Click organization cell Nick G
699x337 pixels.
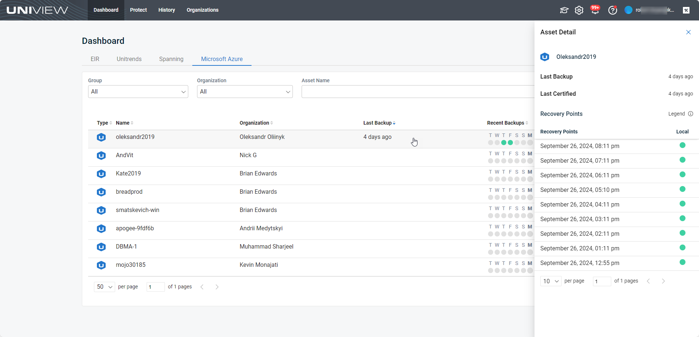(248, 155)
